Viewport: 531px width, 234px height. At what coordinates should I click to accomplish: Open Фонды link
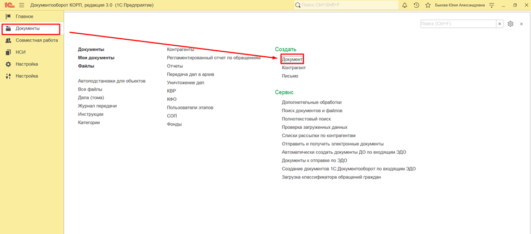[174, 124]
